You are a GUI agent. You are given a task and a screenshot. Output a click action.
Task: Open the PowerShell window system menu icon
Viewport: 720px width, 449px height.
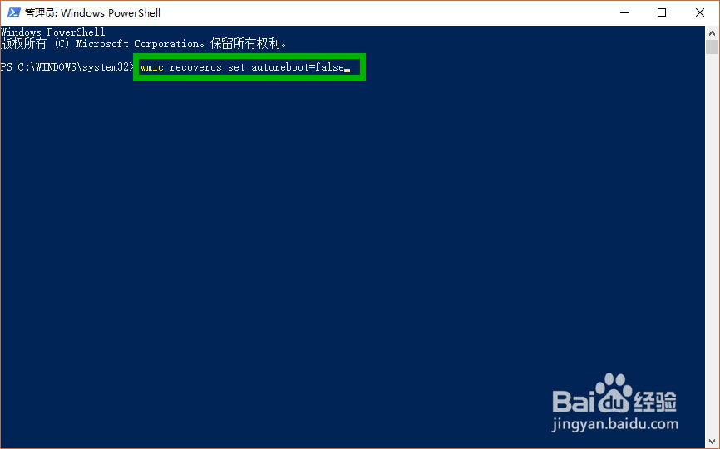[x=14, y=12]
